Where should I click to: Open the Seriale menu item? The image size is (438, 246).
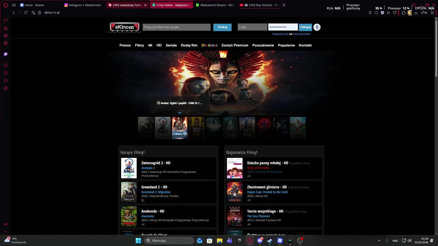pos(171,45)
